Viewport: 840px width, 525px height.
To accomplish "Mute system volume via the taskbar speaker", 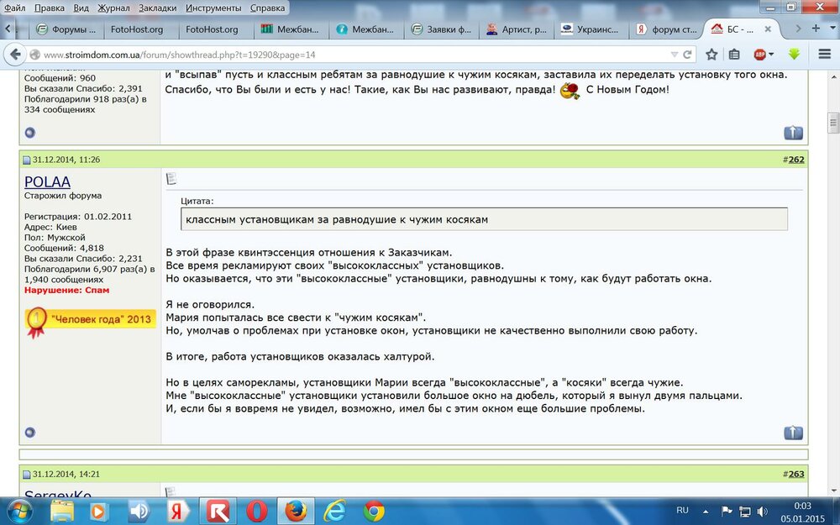I will click(761, 510).
